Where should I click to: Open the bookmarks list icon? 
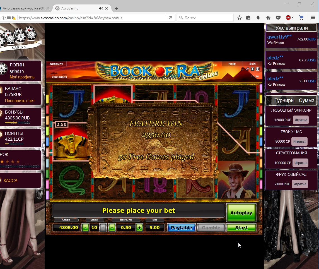pos(248,18)
